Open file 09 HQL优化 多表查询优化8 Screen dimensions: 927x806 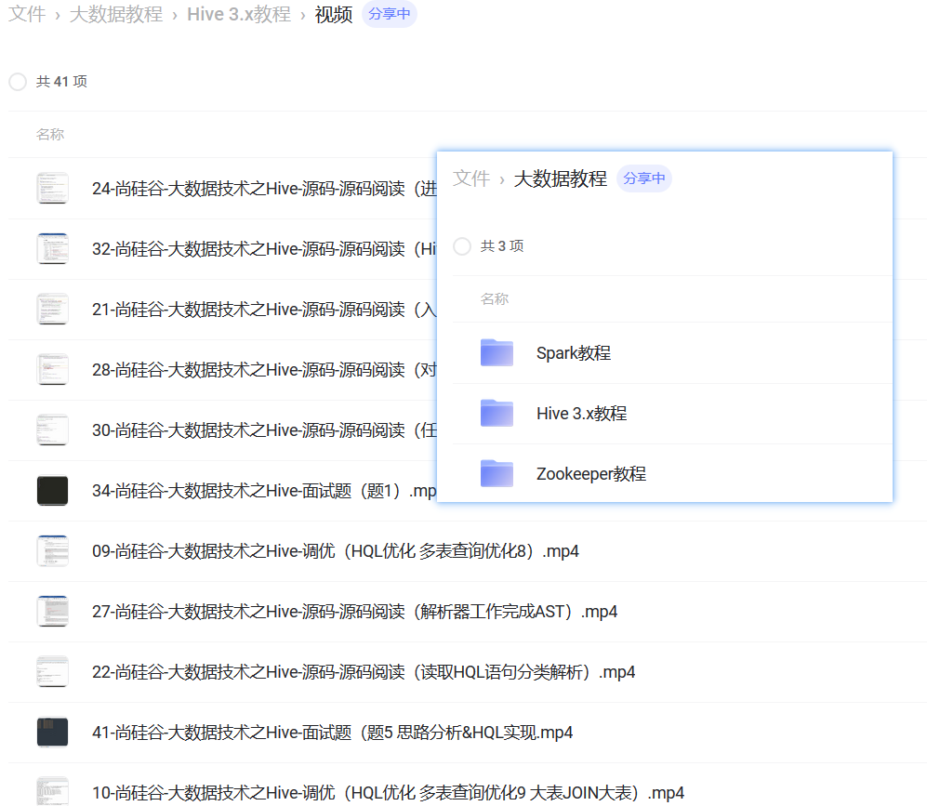(336, 551)
